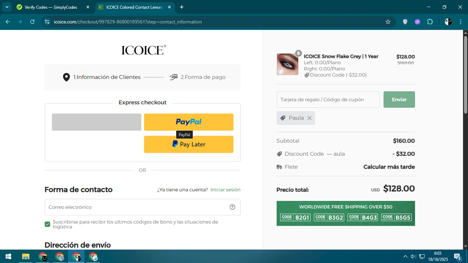Screen dimensions: 468x263
Task: Click the location pin icon
Action: point(66,77)
